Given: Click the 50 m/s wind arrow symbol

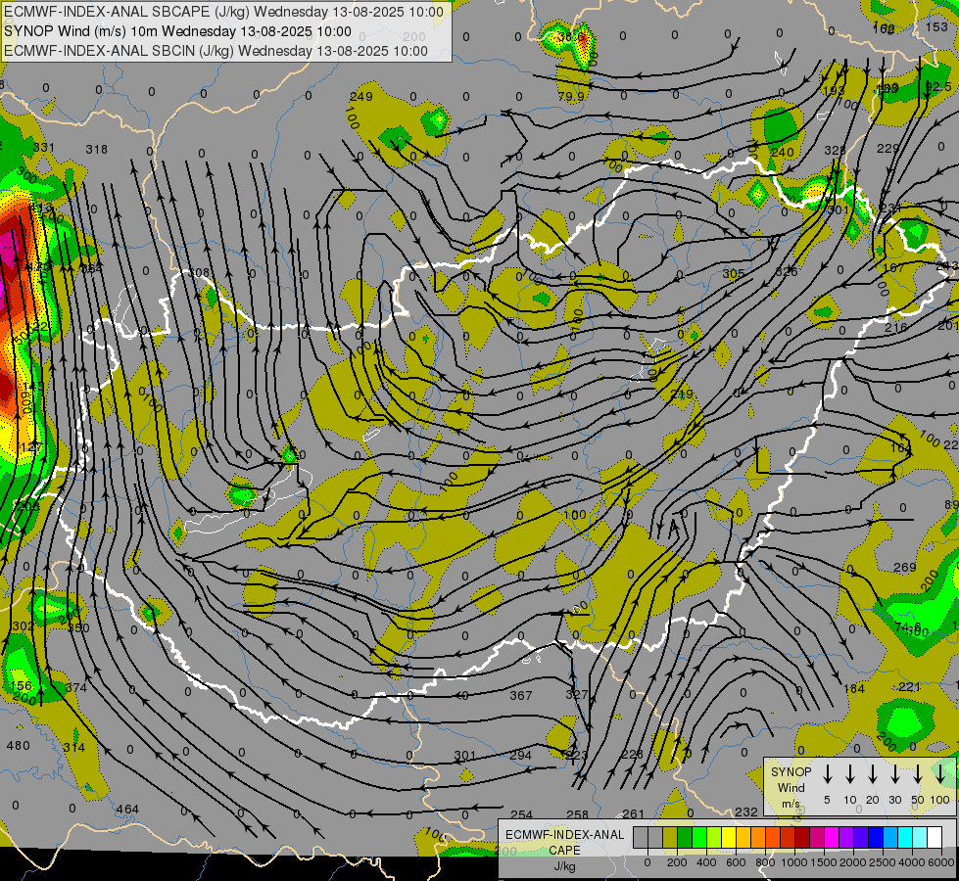Looking at the screenshot, I should point(918,774).
